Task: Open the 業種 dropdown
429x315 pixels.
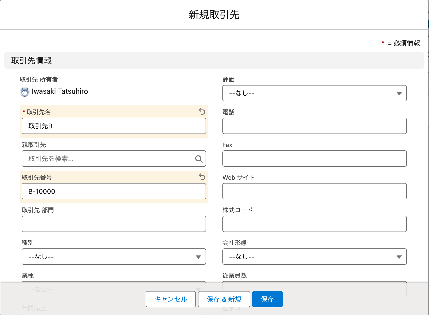Action: [114, 289]
